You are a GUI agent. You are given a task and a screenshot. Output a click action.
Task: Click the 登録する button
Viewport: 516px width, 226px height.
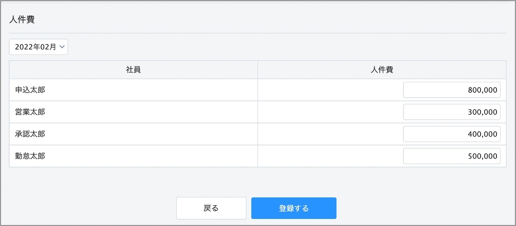(294, 208)
